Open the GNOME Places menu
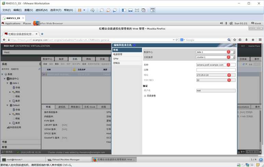 click(x=27, y=23)
